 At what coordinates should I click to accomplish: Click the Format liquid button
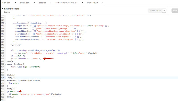point(155,11)
